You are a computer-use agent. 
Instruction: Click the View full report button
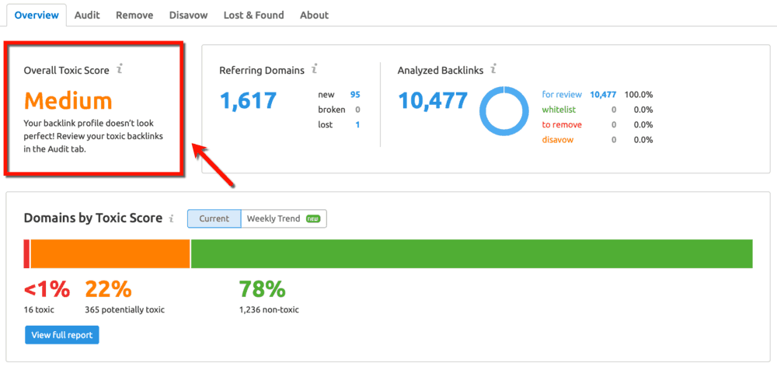tap(62, 335)
